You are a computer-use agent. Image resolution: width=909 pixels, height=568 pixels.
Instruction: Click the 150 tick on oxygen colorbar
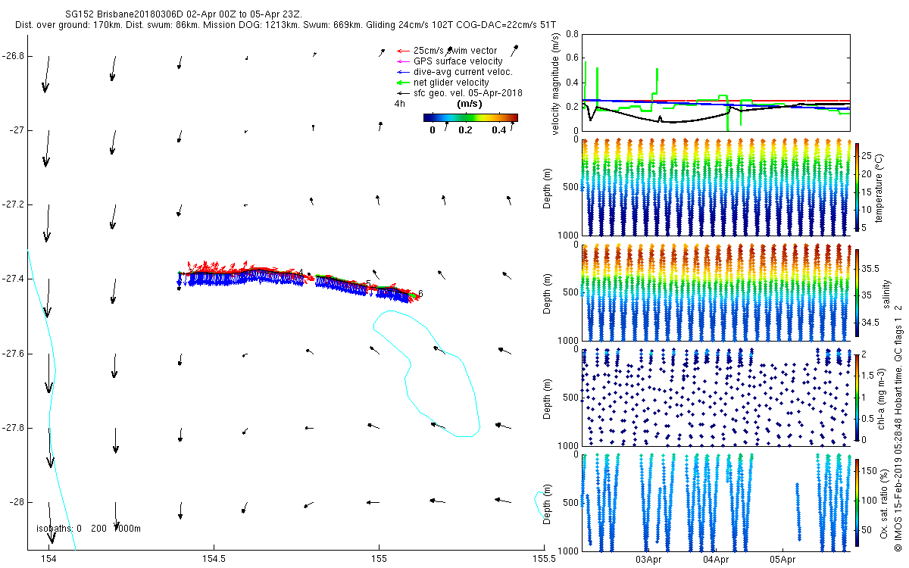tap(870, 471)
